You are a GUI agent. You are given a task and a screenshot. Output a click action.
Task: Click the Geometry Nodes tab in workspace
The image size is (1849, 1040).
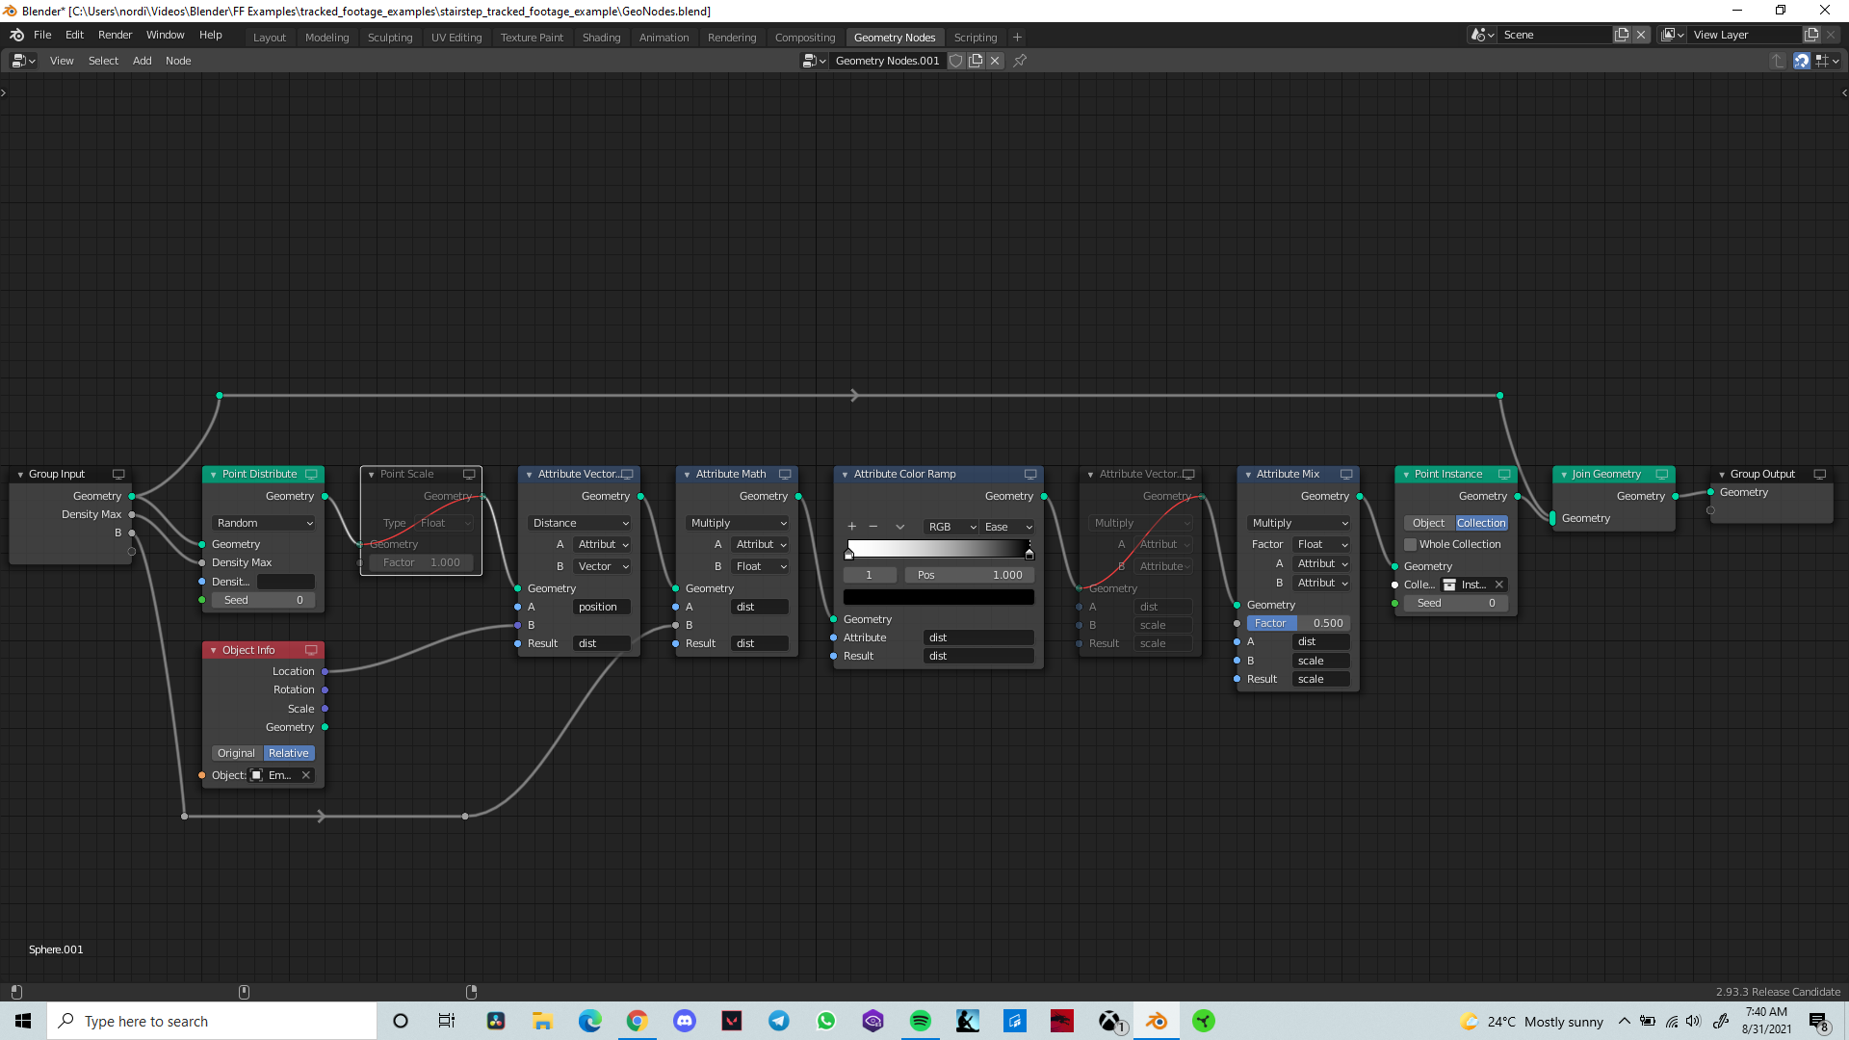pos(894,36)
